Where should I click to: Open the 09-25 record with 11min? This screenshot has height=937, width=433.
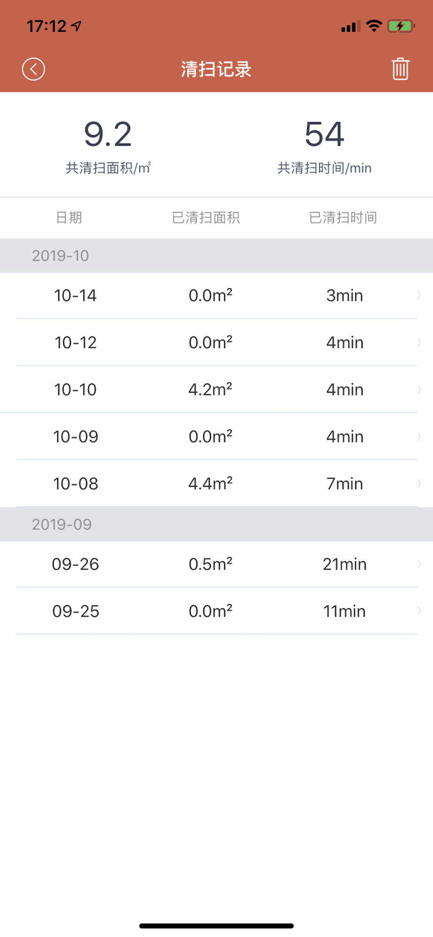click(x=216, y=611)
